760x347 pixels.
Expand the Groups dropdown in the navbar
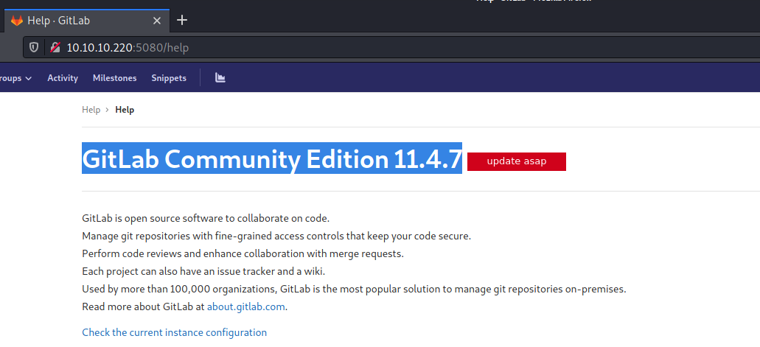[x=16, y=78]
